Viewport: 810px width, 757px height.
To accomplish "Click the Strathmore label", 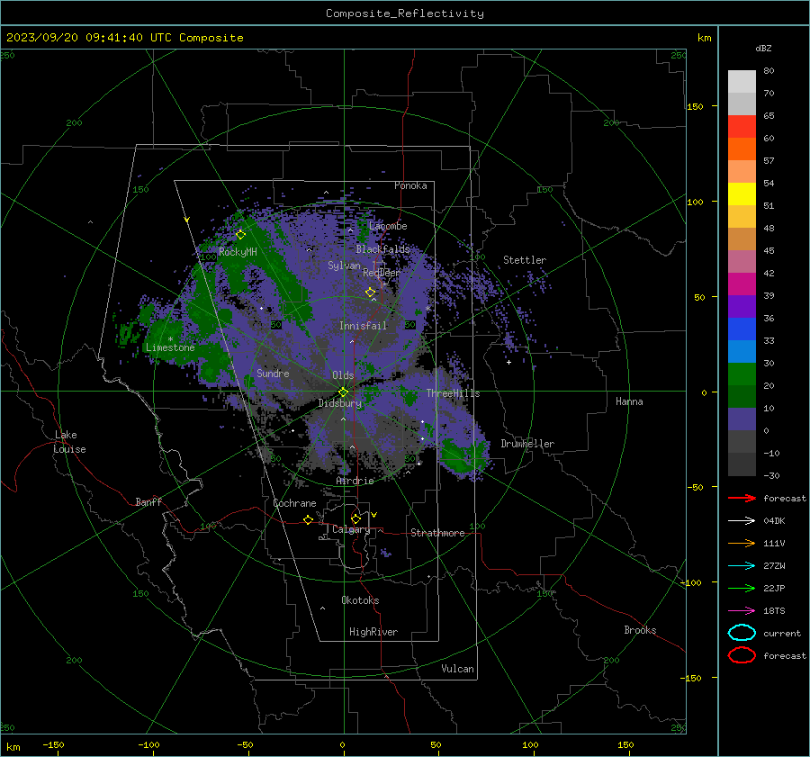I will pyautogui.click(x=437, y=533).
